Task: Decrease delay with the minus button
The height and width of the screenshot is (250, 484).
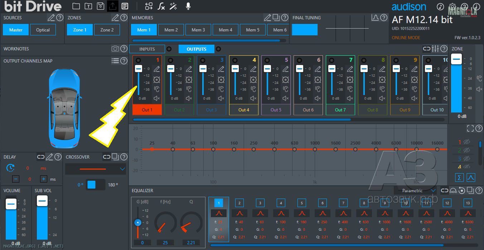Action: coord(16,179)
